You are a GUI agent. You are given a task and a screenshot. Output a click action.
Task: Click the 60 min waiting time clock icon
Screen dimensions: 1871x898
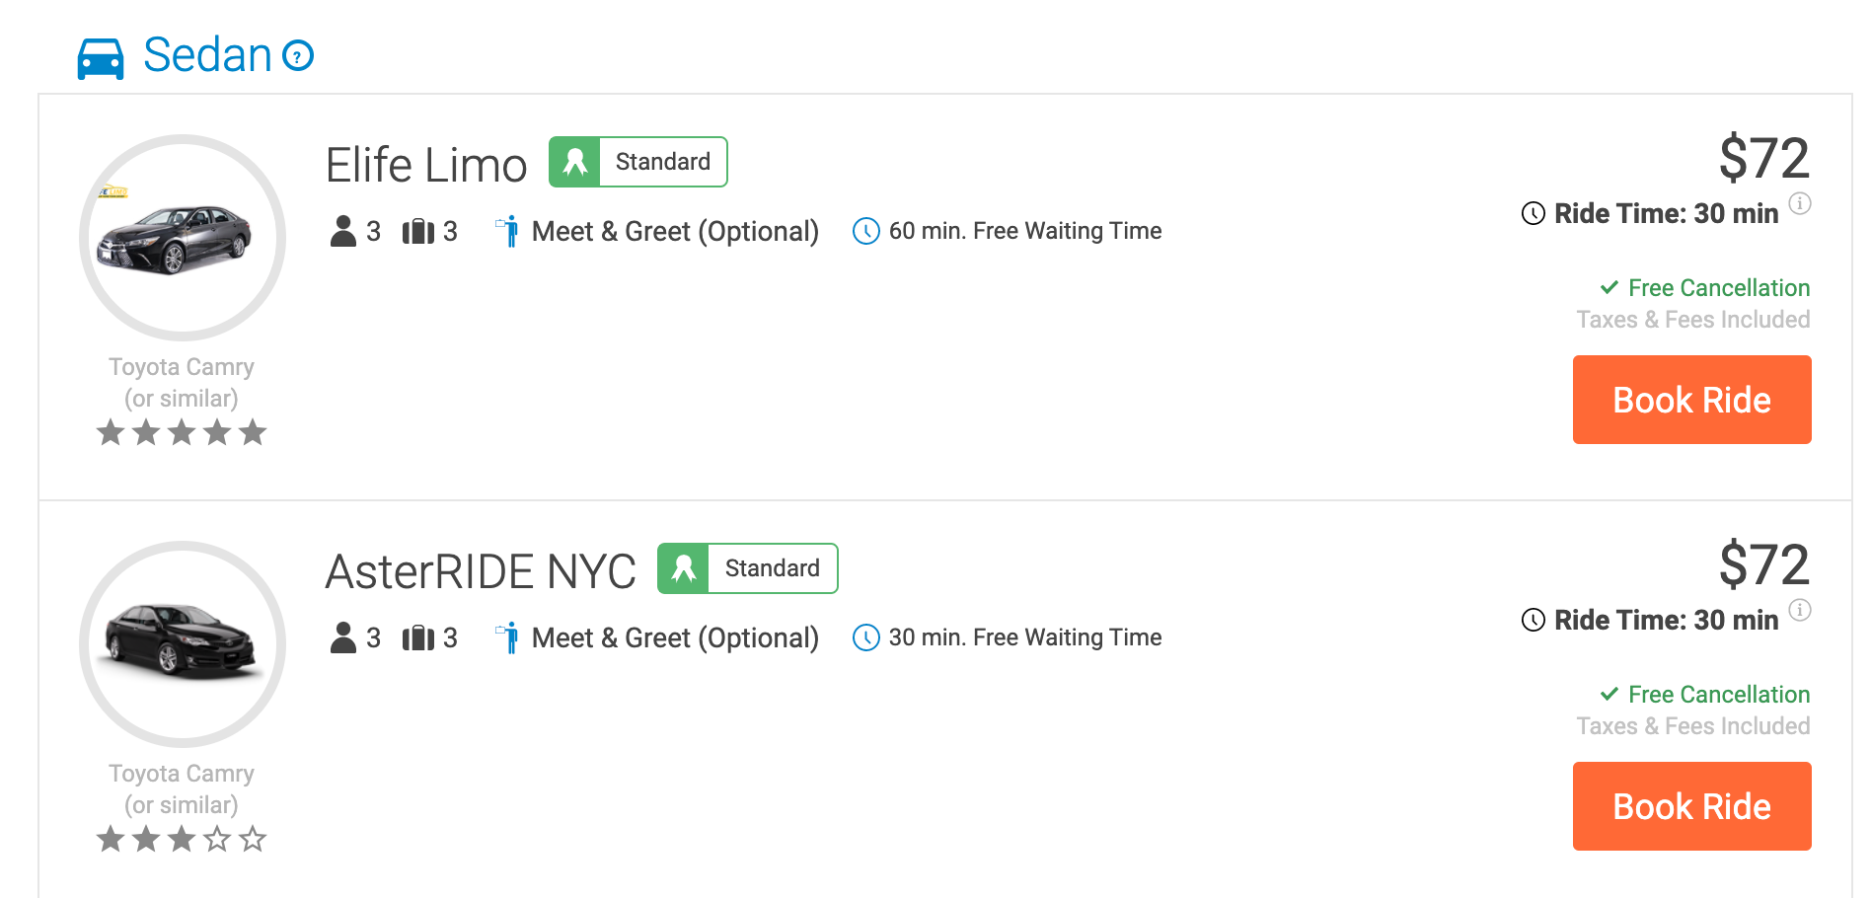pyautogui.click(x=865, y=231)
